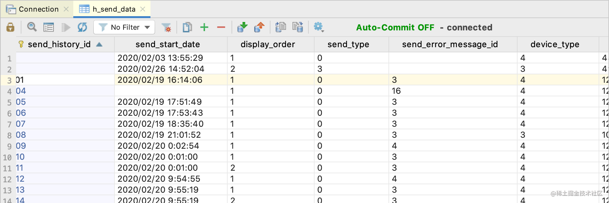Toggle the sort arrow on send_history_id
This screenshot has height=203, width=609.
[99, 45]
